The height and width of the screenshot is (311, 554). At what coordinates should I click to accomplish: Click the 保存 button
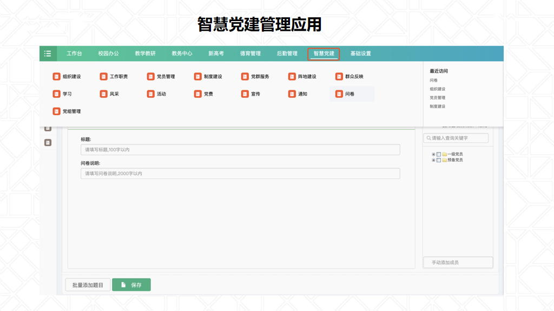click(x=131, y=285)
